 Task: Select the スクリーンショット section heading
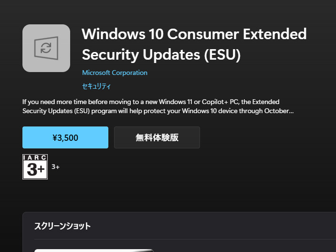(62, 226)
